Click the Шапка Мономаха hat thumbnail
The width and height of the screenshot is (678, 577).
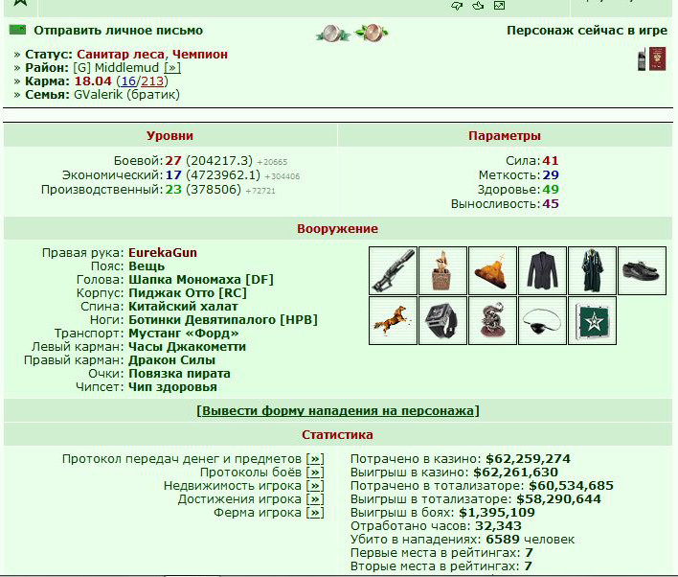tap(492, 271)
